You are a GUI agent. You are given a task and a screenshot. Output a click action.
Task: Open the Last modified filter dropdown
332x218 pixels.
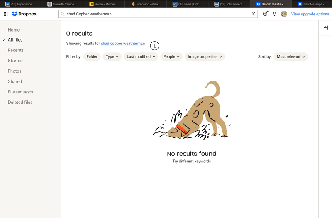(x=141, y=56)
